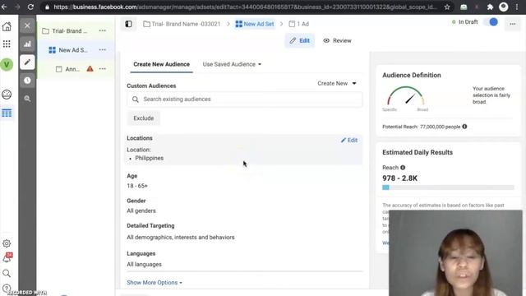Select Trial- Brand campaign in tree
Image resolution: width=526 pixels, height=296 pixels.
click(69, 31)
